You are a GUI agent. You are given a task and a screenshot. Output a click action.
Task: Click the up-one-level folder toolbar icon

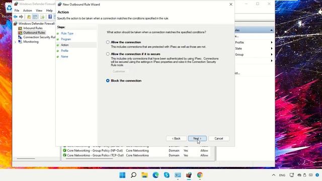(29, 17)
